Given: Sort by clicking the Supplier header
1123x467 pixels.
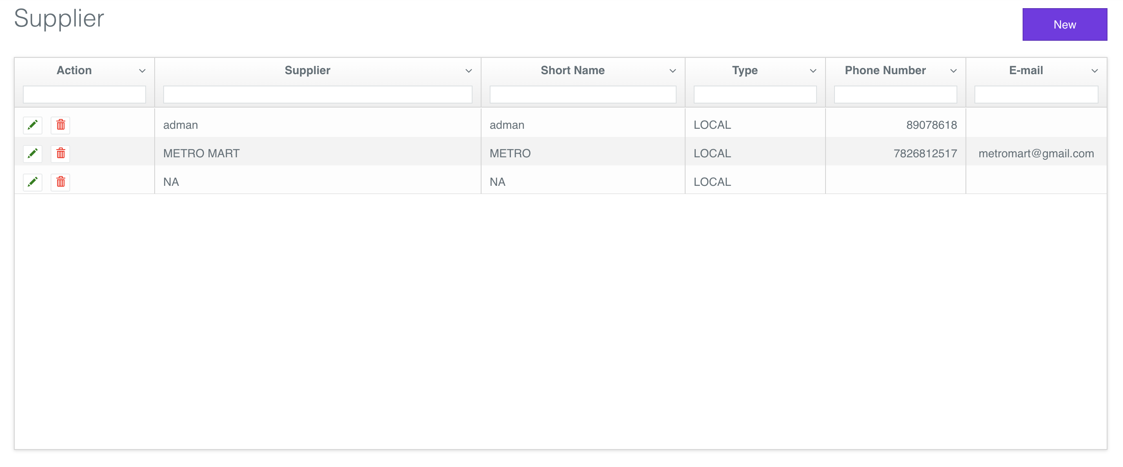Looking at the screenshot, I should pyautogui.click(x=307, y=70).
